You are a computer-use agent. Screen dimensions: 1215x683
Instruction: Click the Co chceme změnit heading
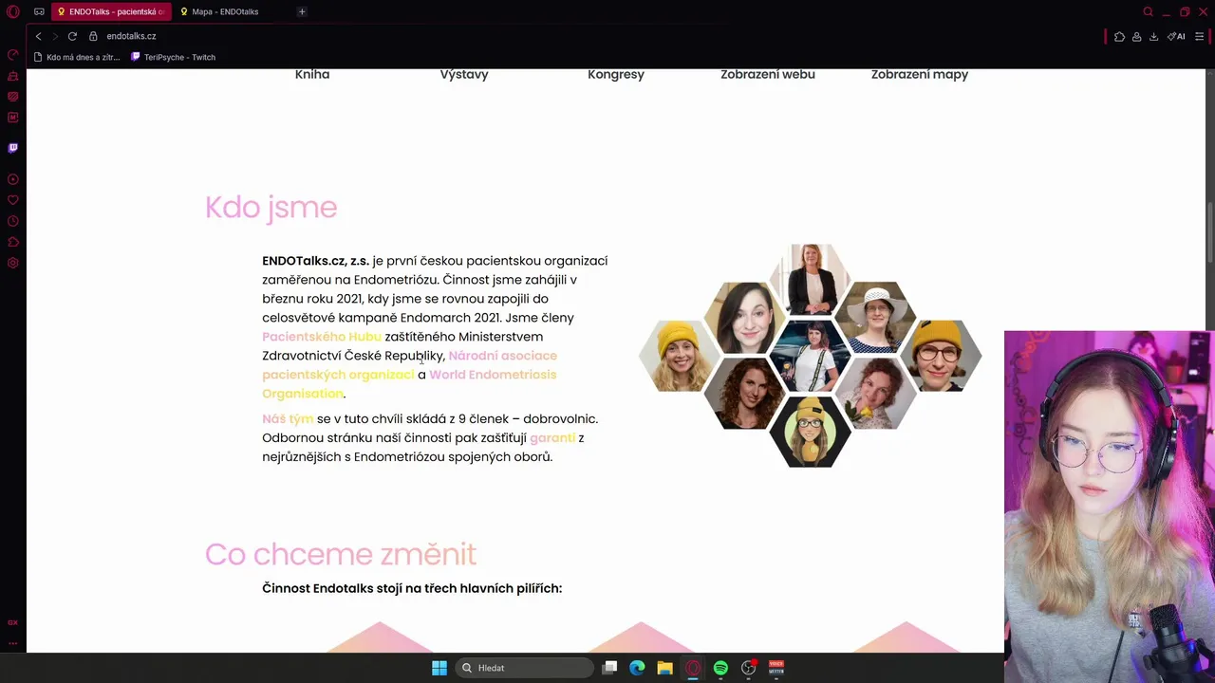tap(340, 554)
